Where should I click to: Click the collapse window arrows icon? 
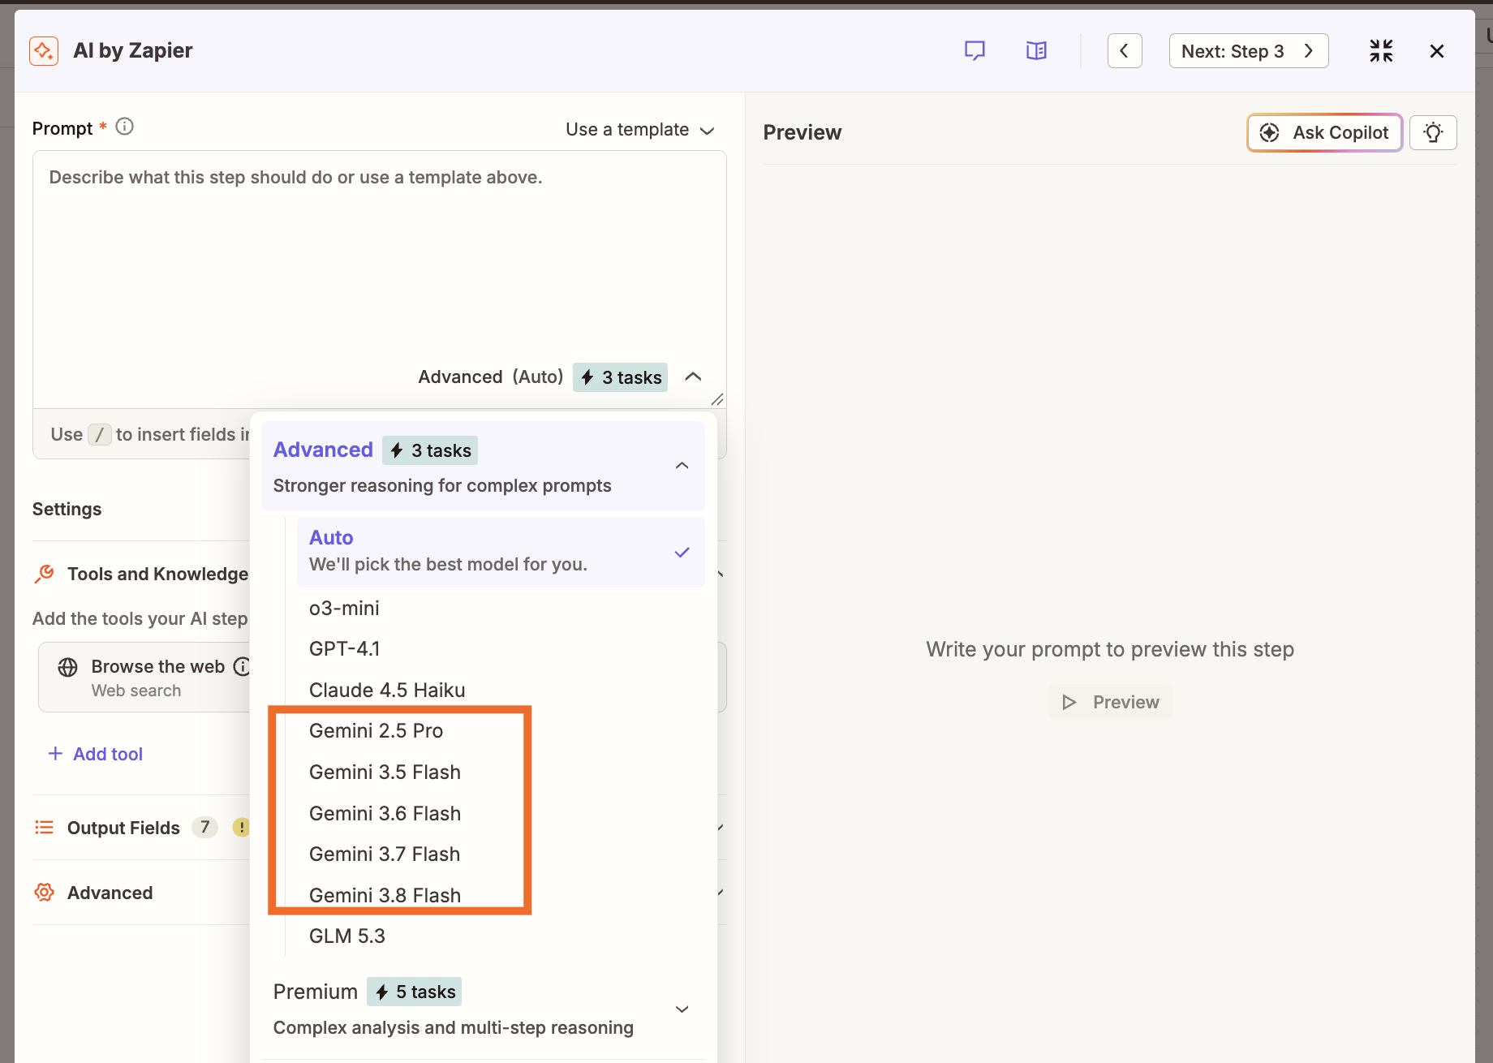click(x=1381, y=51)
